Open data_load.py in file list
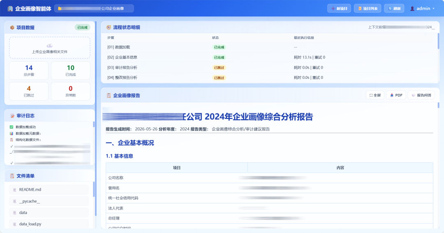The height and width of the screenshot is (233, 444). tap(49, 224)
